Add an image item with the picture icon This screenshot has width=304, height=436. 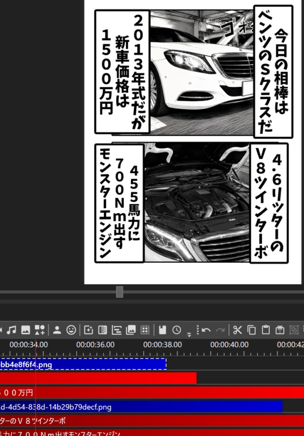click(25, 330)
